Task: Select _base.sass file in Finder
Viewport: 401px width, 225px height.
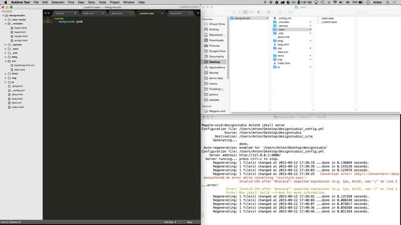Action: [x=327, y=18]
